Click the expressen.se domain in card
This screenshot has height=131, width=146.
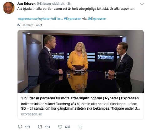click(x=31, y=114)
